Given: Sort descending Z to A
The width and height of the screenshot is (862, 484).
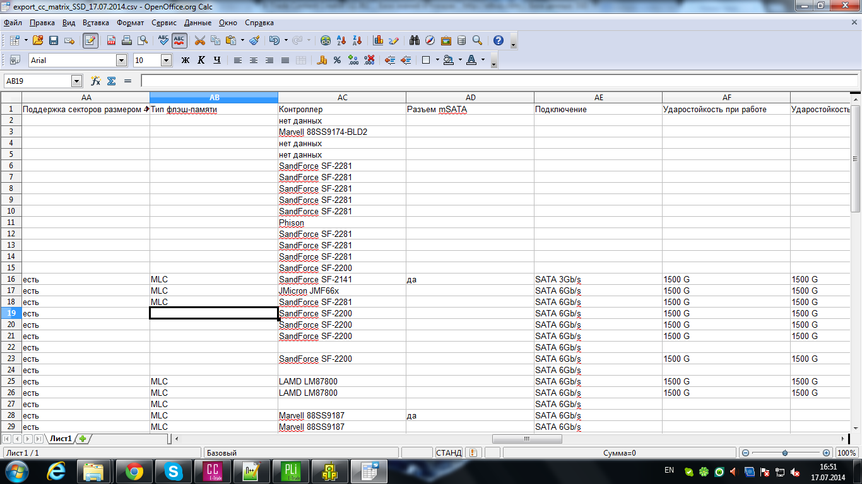Looking at the screenshot, I should [357, 40].
